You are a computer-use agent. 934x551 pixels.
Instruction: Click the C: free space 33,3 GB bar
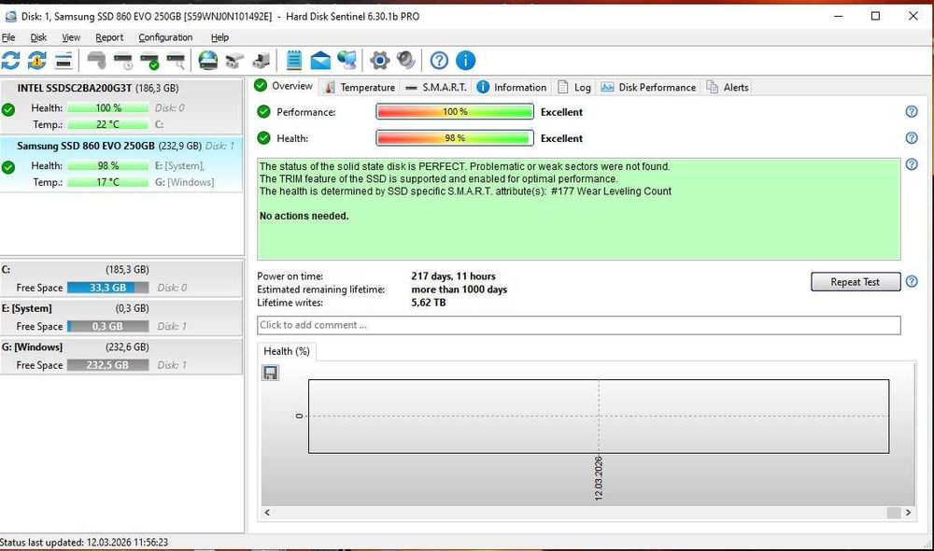(107, 288)
